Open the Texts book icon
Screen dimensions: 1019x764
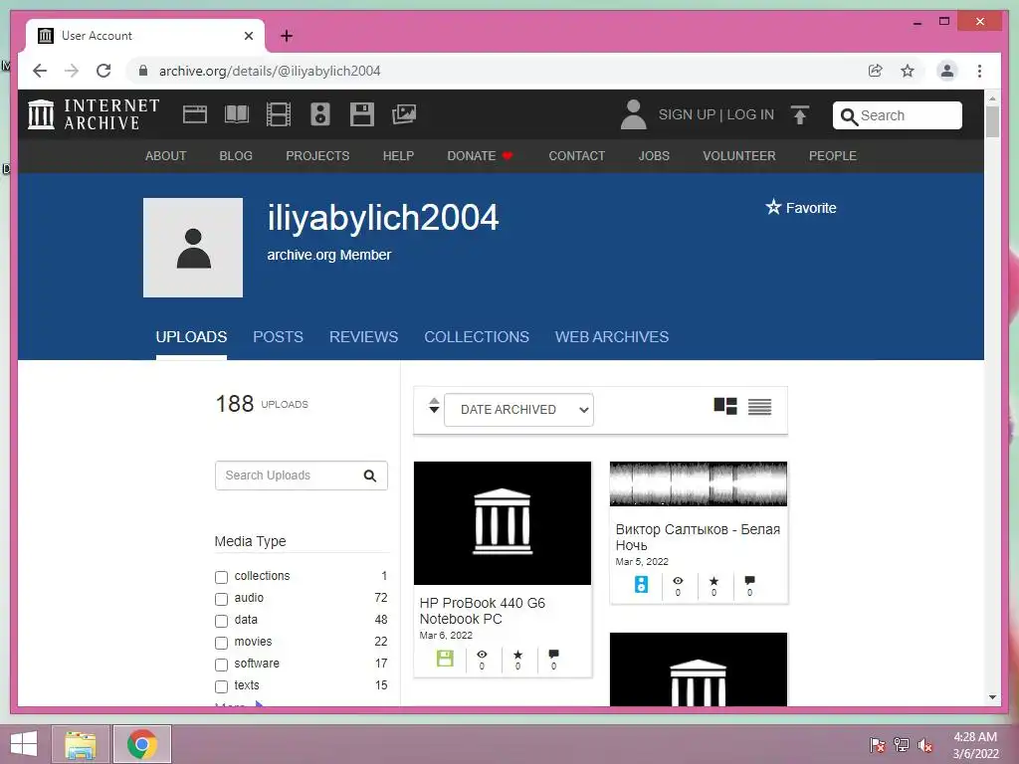tap(237, 114)
